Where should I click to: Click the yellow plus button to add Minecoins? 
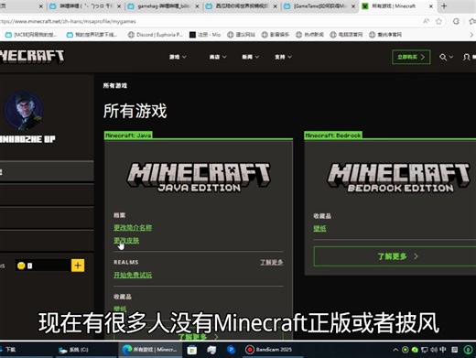click(78, 266)
